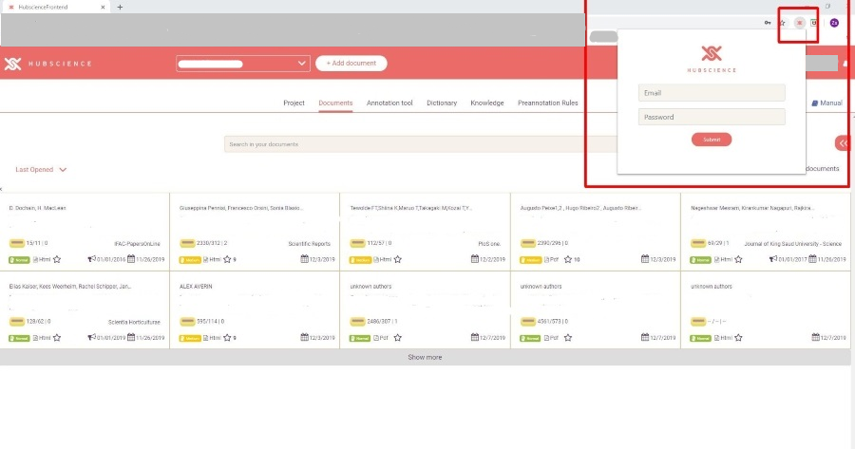Image resolution: width=855 pixels, height=449 pixels.
Task: Click 'Journal of King Saud University - Science' text
Action: point(793,244)
